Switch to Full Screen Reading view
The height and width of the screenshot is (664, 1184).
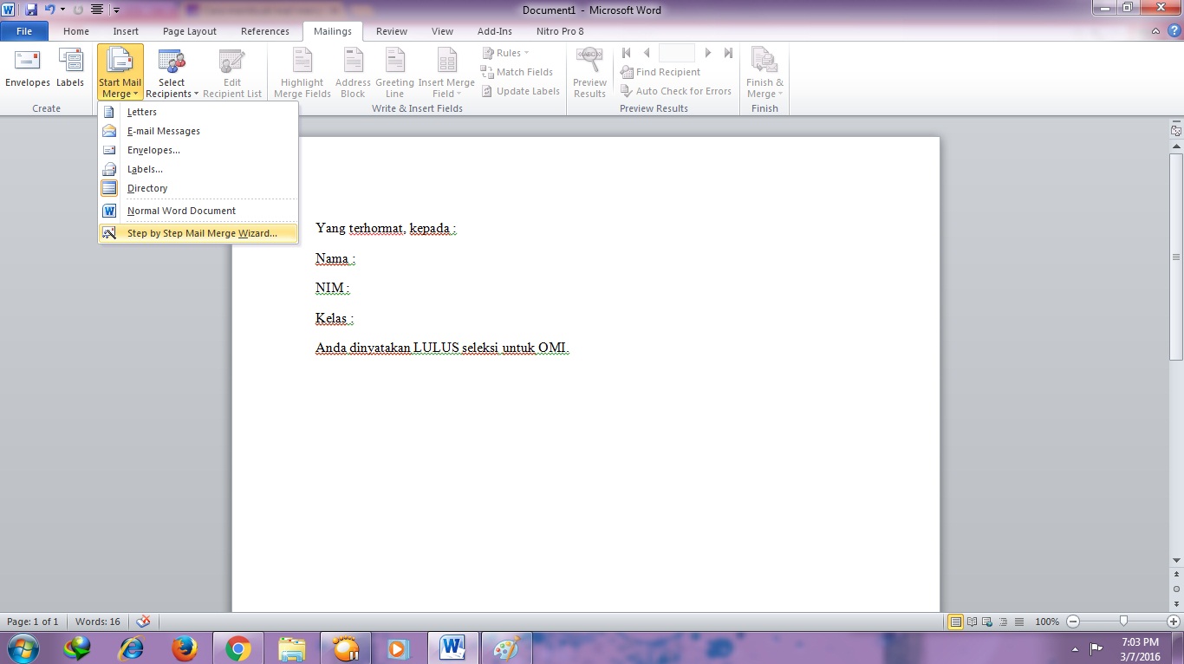pyautogui.click(x=972, y=622)
